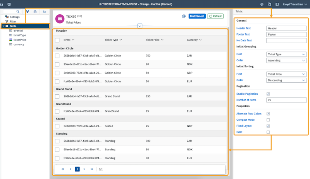
Task: Click the Header Text label link
Action: click(243, 28)
